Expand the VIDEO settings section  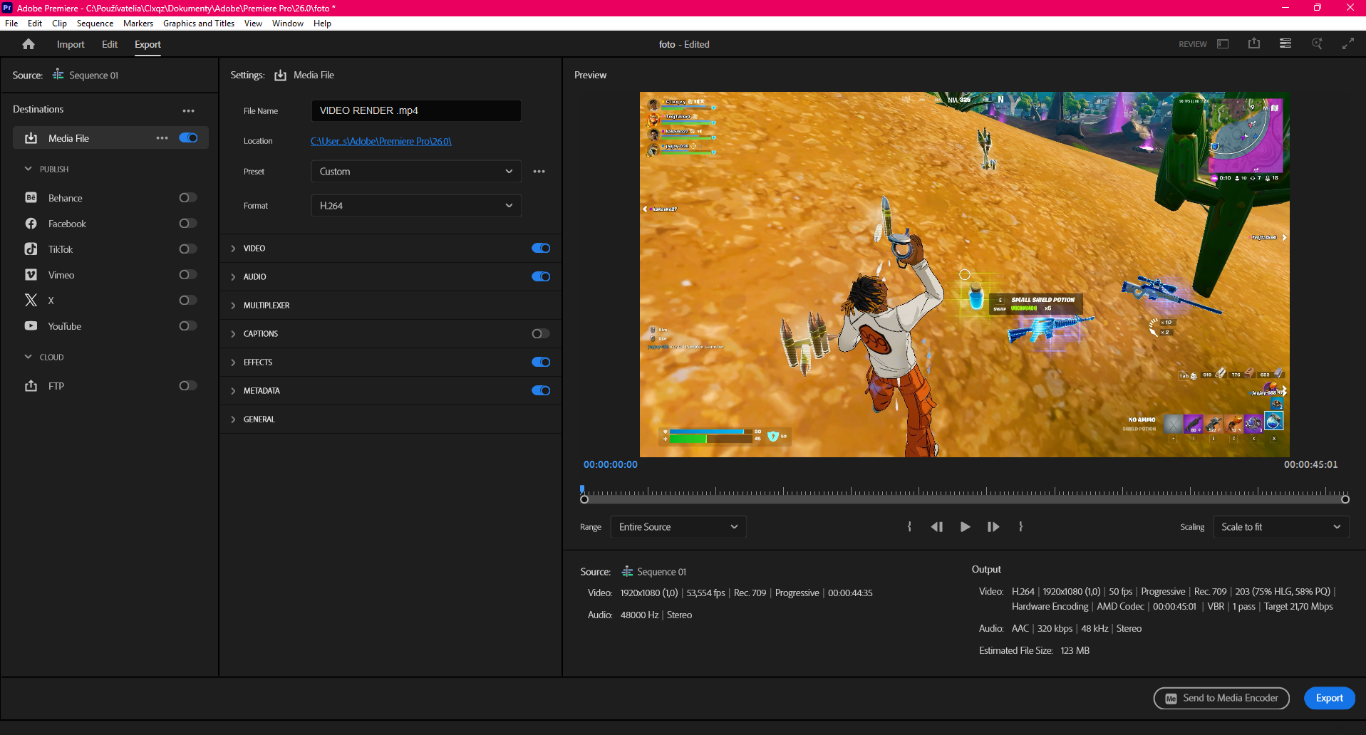point(233,248)
